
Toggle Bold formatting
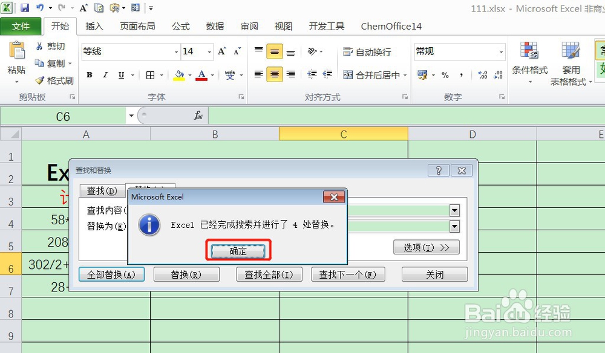point(89,75)
